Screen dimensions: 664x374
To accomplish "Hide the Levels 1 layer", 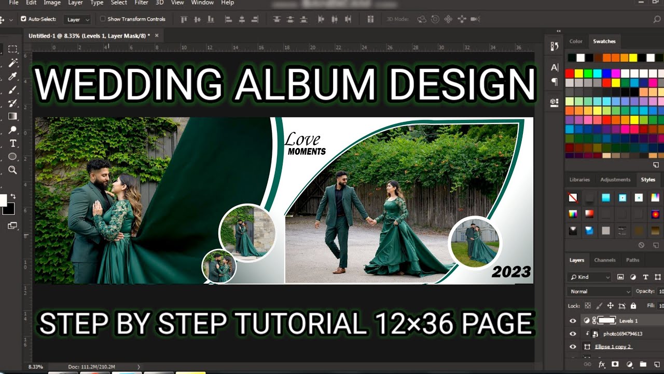I will tap(573, 320).
